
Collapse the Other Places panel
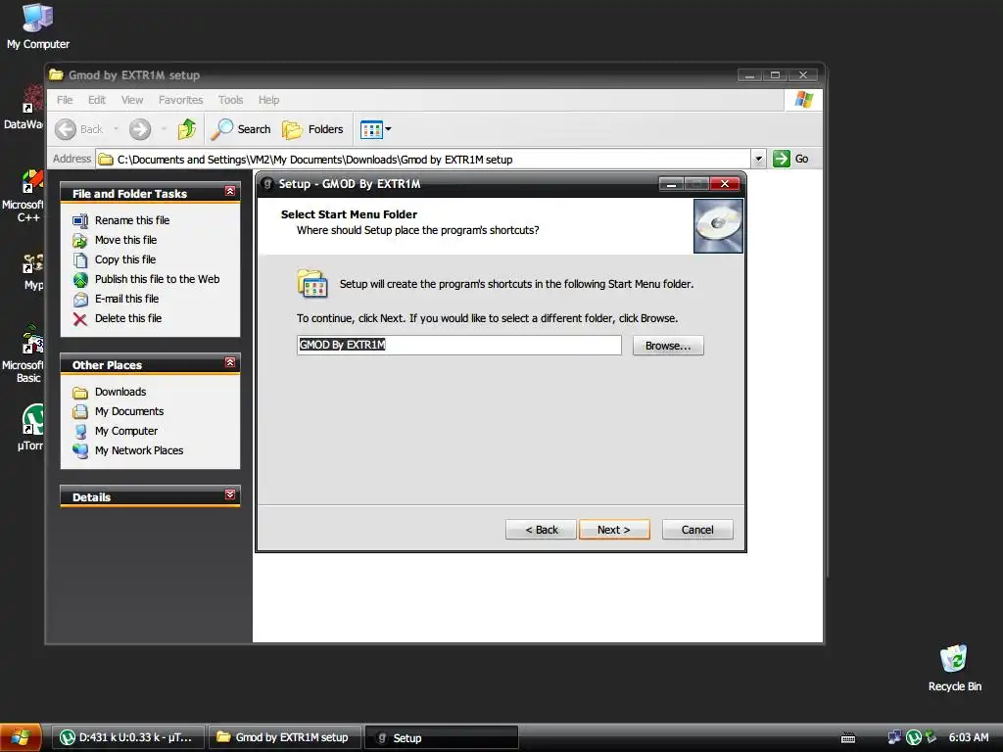pos(230,362)
